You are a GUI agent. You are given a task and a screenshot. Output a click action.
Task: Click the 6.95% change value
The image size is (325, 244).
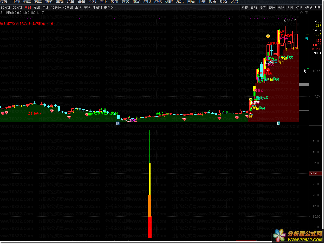[317, 49]
